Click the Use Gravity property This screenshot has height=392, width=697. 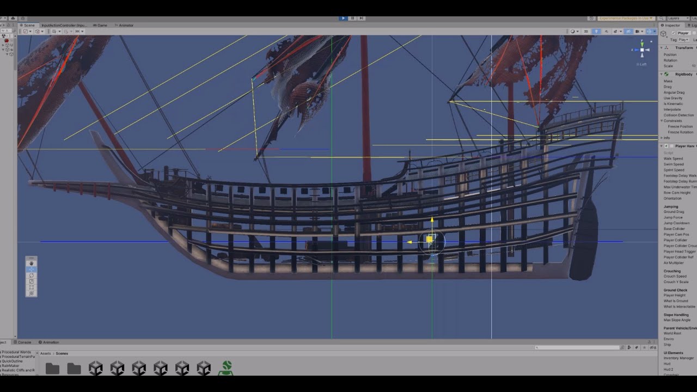click(673, 98)
